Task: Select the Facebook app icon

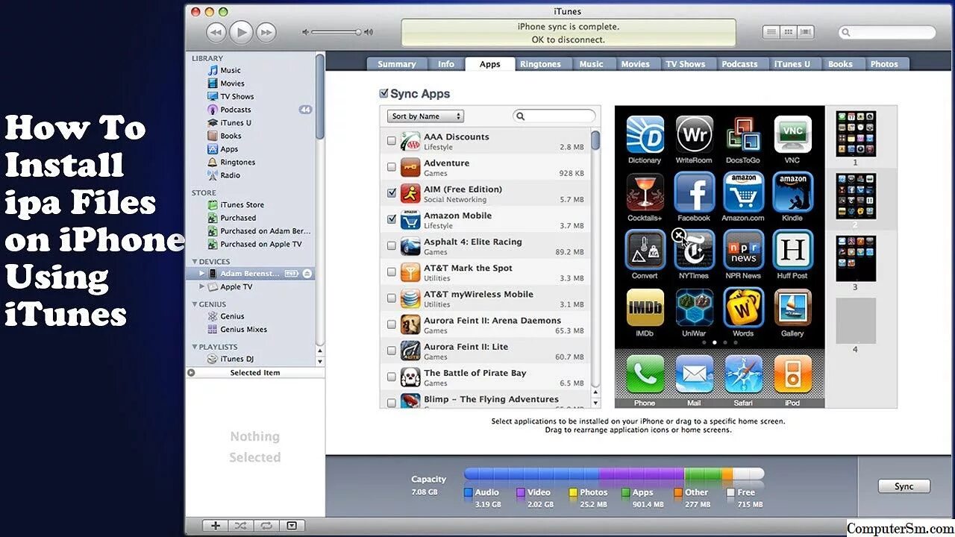Action: click(694, 192)
